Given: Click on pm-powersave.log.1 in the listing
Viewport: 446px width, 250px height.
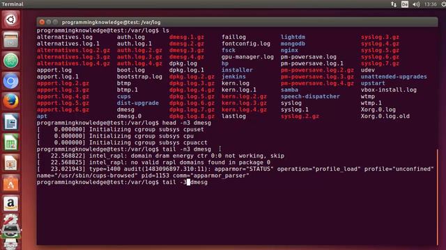Looking at the screenshot, I should pos(312,63).
